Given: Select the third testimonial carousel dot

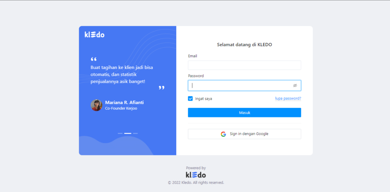Looking at the screenshot, I should click(x=135, y=133).
